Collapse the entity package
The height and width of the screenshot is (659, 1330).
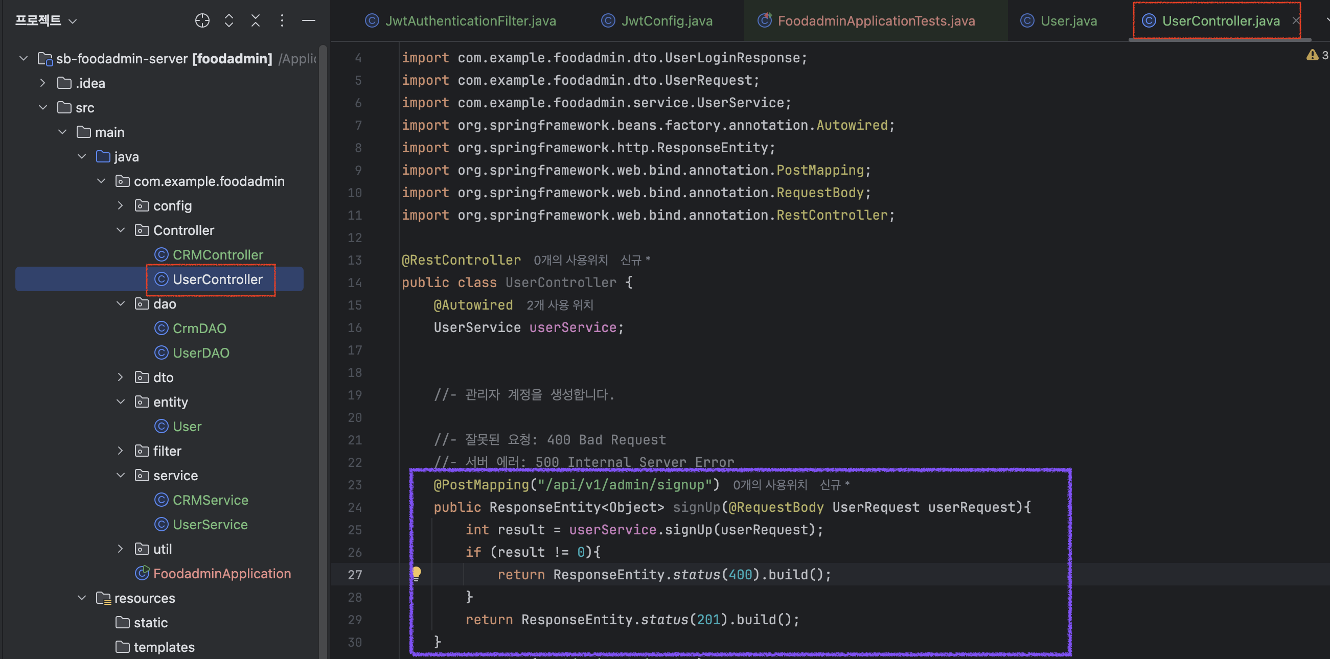click(x=120, y=402)
